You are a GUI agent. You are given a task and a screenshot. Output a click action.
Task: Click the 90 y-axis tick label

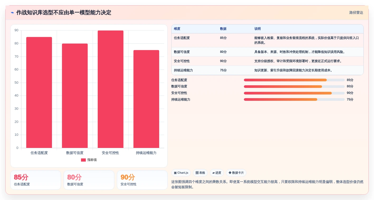(16, 30)
